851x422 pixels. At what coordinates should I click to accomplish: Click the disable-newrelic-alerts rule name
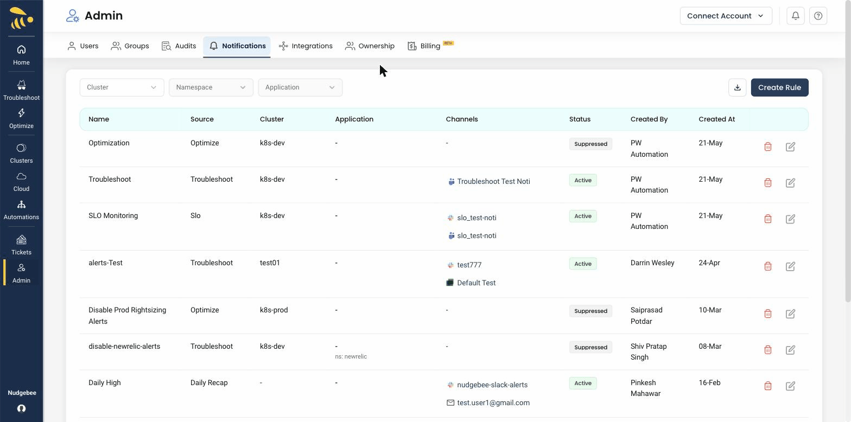[124, 347]
